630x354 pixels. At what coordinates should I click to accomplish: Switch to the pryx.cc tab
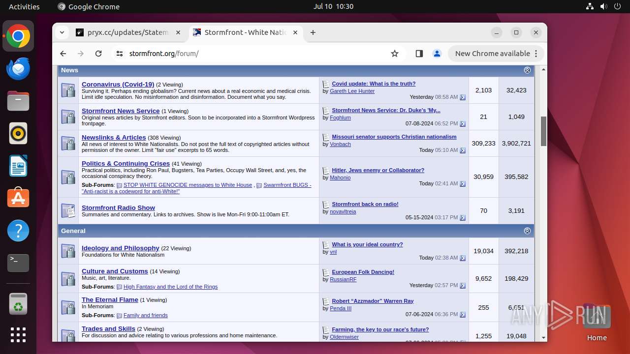[x=128, y=32]
